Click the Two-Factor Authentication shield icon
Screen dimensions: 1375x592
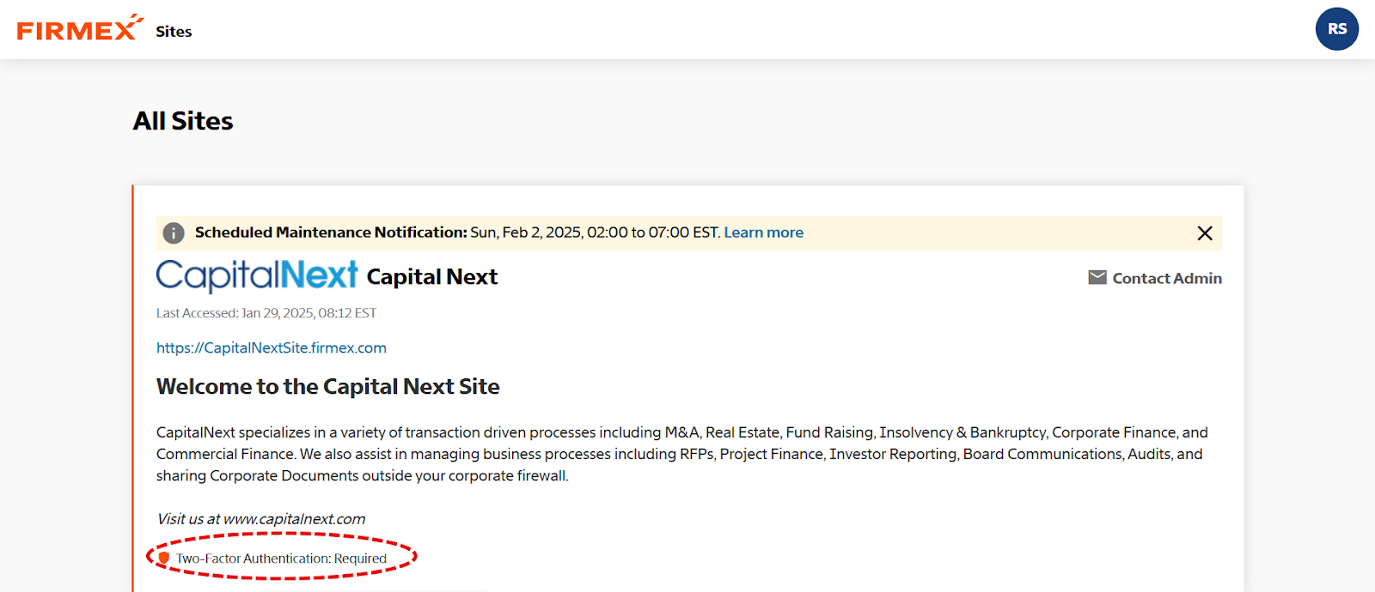coord(164,558)
